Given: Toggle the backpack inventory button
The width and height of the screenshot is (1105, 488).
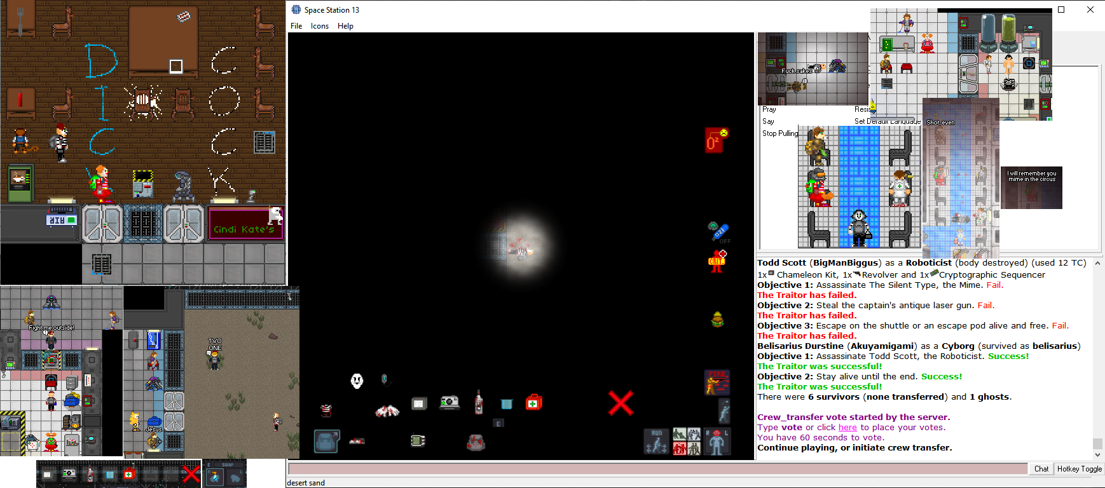Looking at the screenshot, I should point(327,441).
